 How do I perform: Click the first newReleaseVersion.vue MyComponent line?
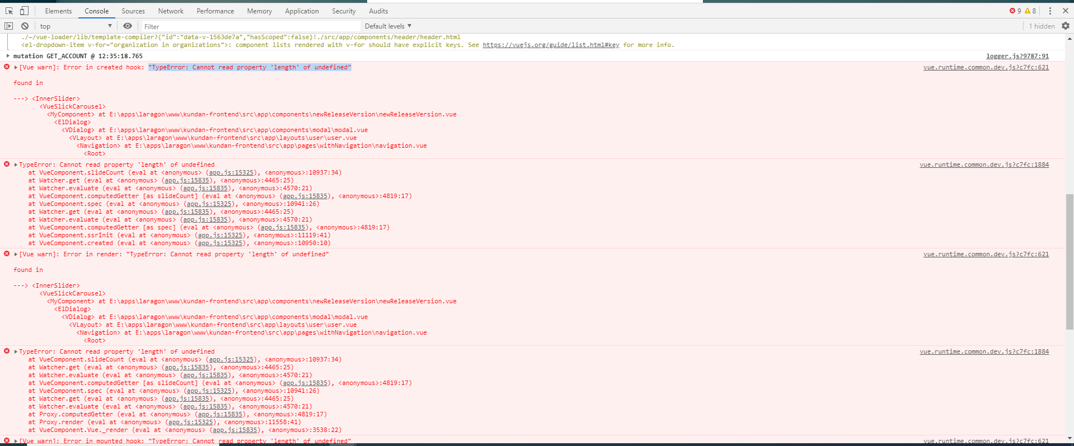click(252, 114)
